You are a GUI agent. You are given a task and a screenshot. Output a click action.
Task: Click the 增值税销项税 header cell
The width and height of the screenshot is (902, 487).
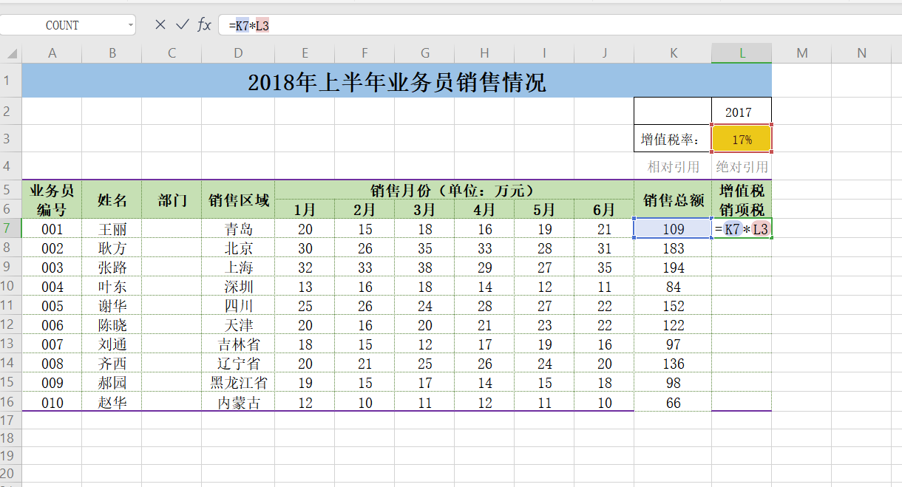pos(742,200)
